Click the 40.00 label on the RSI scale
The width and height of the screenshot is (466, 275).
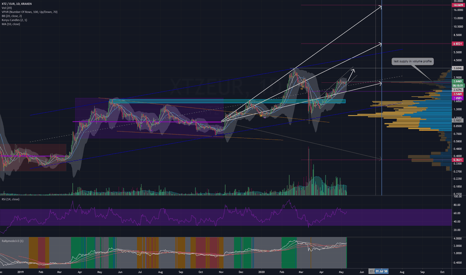coord(457,221)
